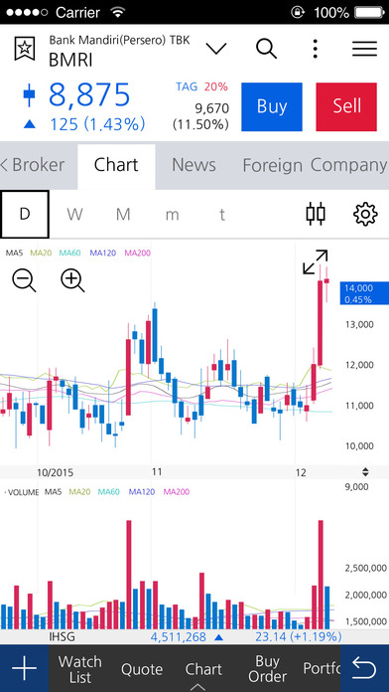Bookmark BMRI with the star icon
389x692 pixels.
[x=25, y=49]
